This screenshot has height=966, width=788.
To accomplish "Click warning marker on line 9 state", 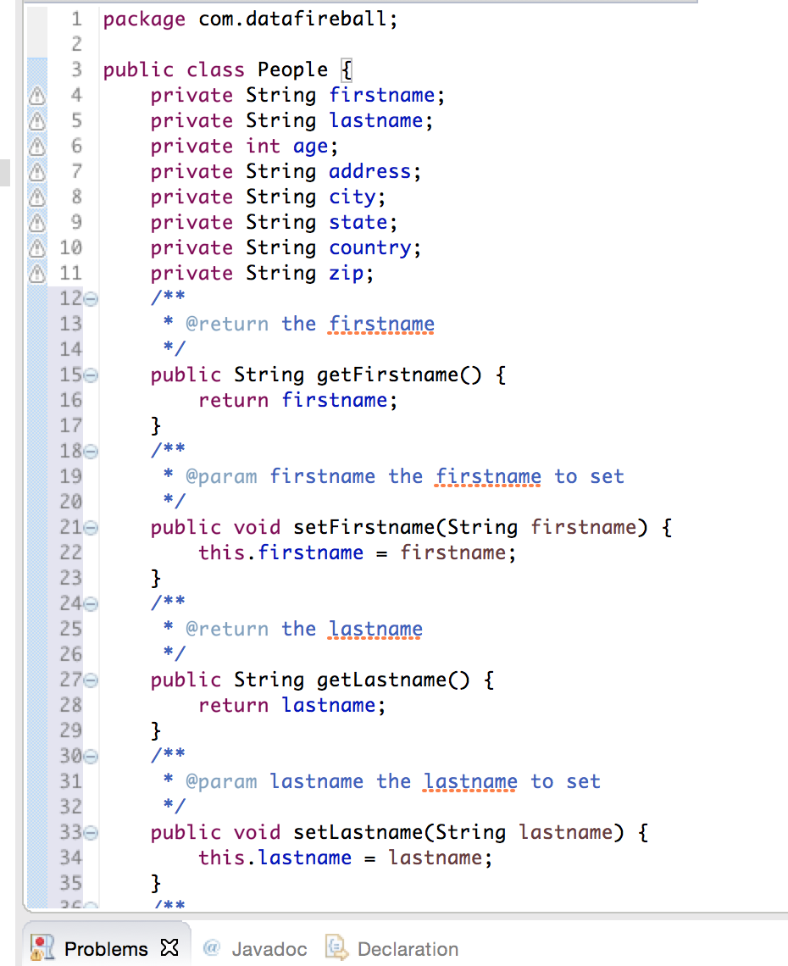I will click(37, 222).
